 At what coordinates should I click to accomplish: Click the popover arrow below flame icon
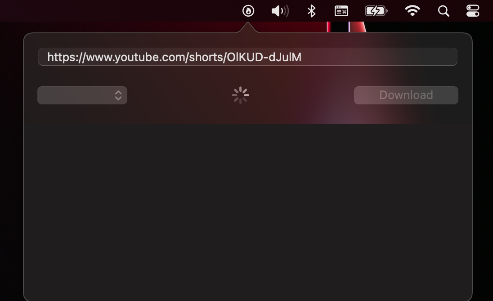[248, 27]
